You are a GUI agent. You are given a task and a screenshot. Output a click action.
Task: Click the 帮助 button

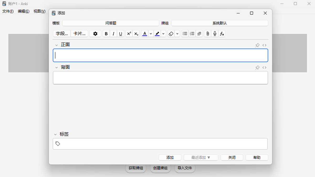tap(257, 158)
